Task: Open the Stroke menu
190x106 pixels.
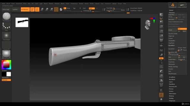Action: (x=92, y=4)
